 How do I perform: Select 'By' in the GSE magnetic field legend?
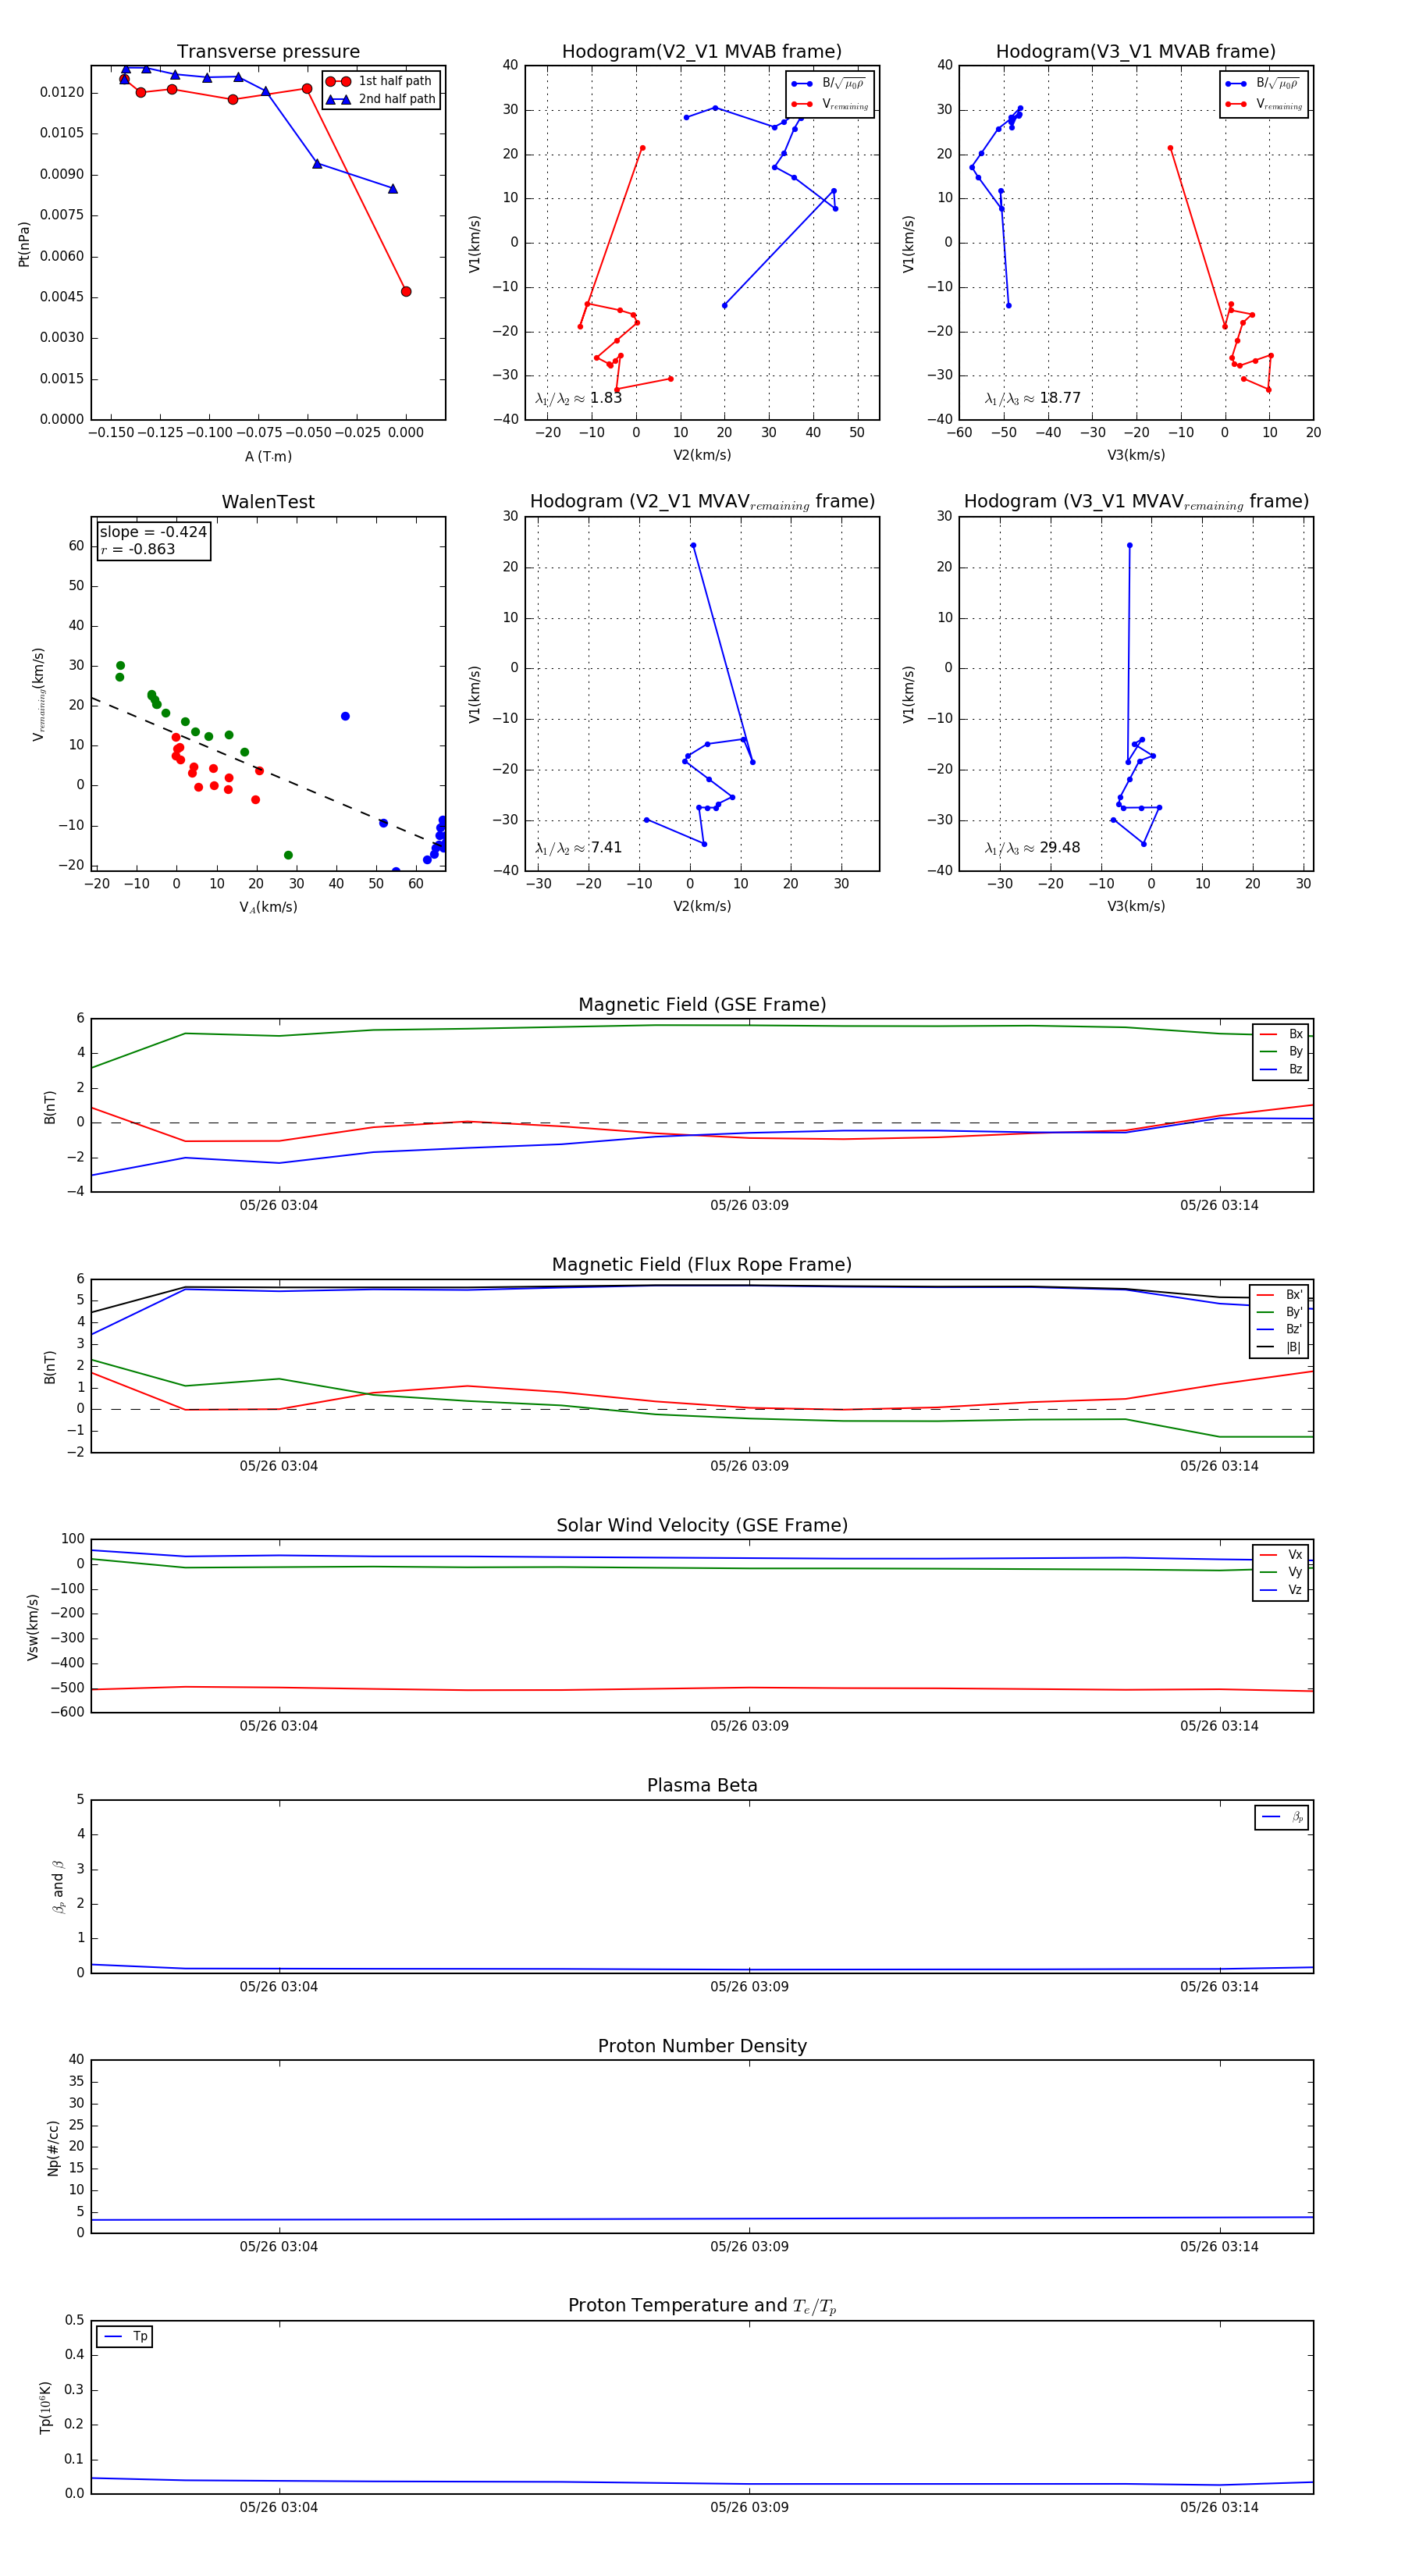click(1282, 1051)
